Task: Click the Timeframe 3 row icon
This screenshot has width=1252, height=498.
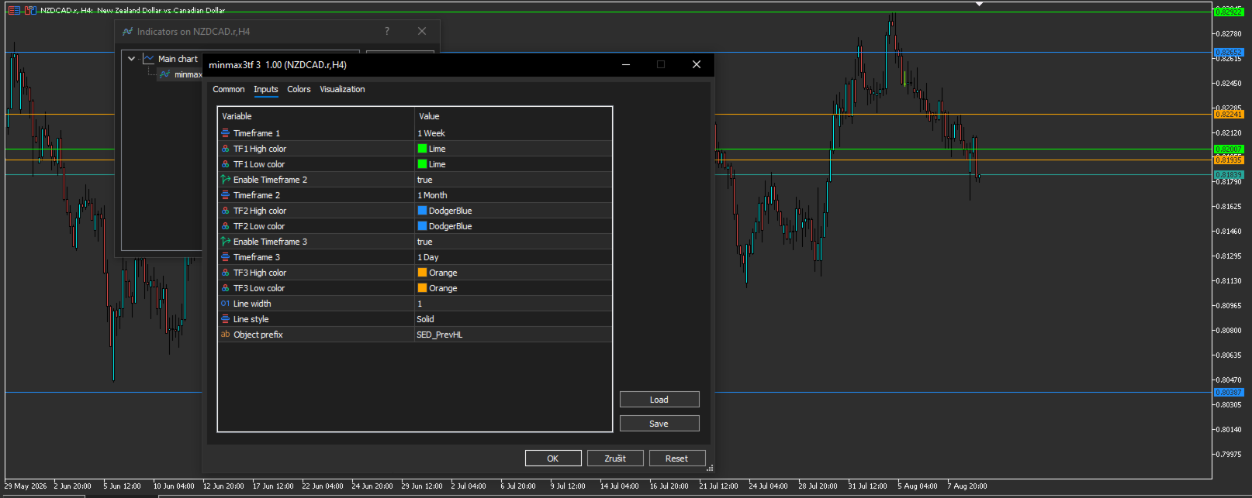Action: [x=226, y=257]
